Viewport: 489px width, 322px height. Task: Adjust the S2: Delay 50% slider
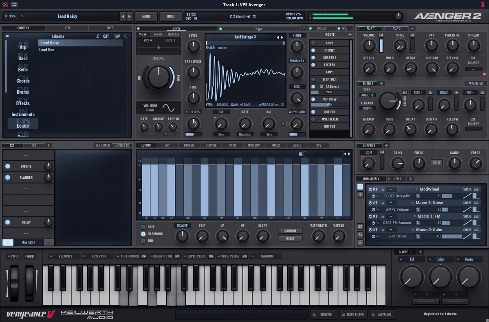[329, 105]
